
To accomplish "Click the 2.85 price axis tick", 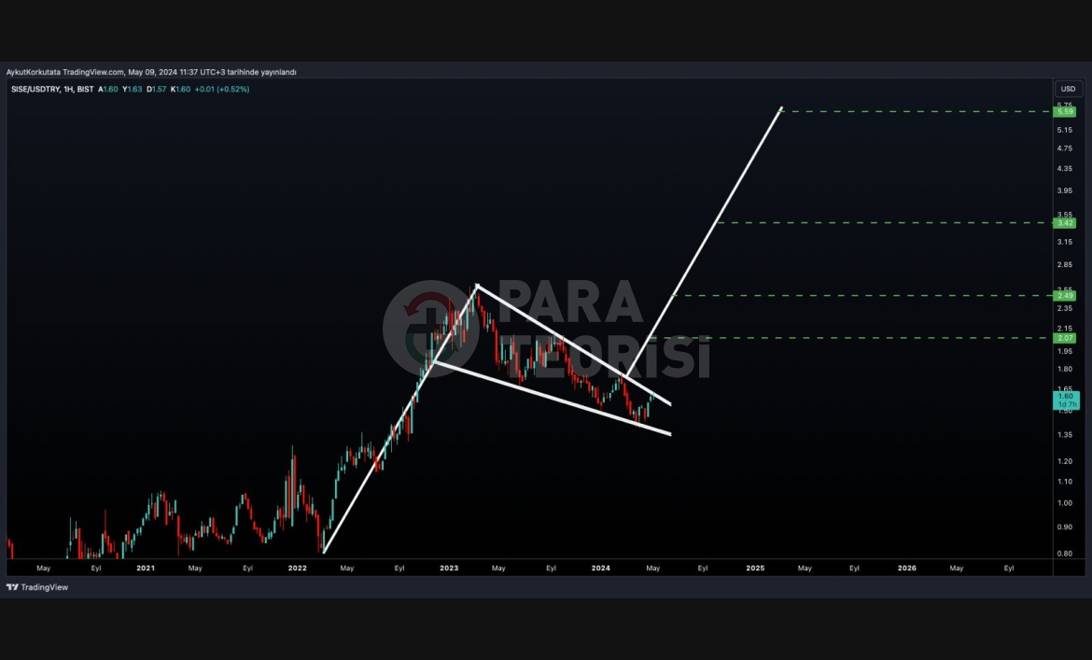I will tap(1065, 264).
